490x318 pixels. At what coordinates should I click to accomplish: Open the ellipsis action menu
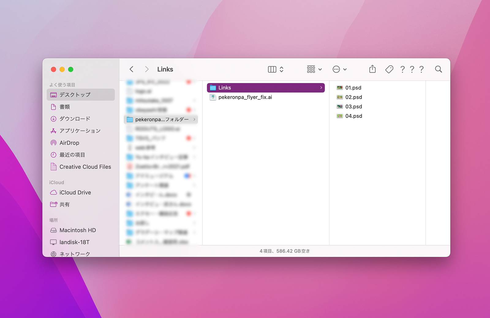[336, 69]
